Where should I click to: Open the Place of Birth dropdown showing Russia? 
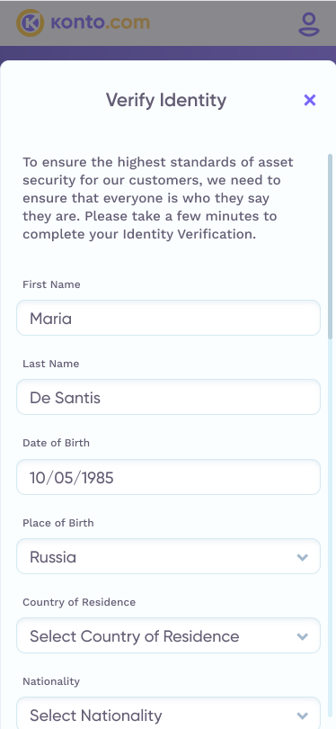(x=168, y=556)
